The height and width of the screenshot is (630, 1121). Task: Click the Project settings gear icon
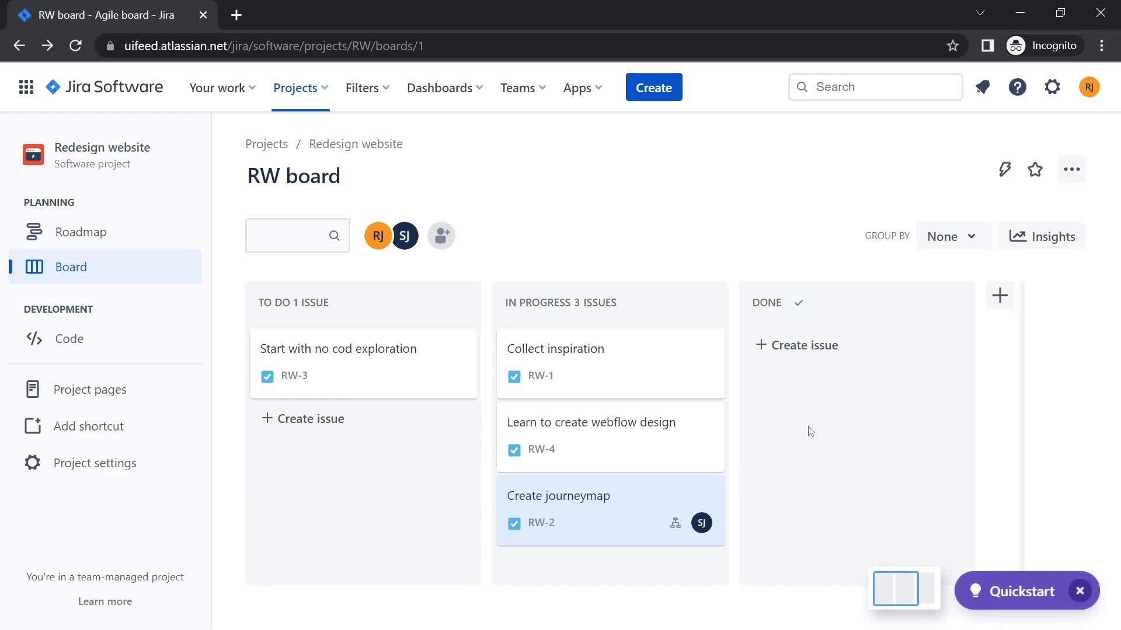32,463
